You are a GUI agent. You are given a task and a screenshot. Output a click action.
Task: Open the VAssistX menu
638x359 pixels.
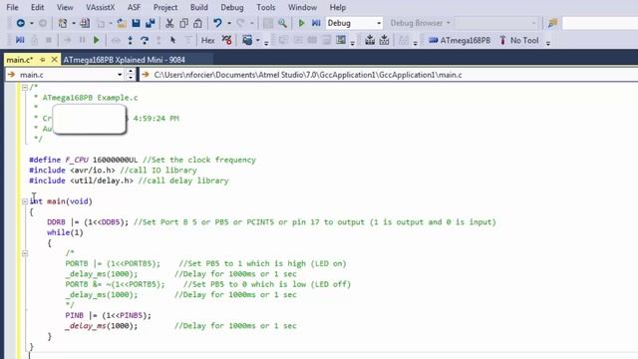click(x=100, y=7)
